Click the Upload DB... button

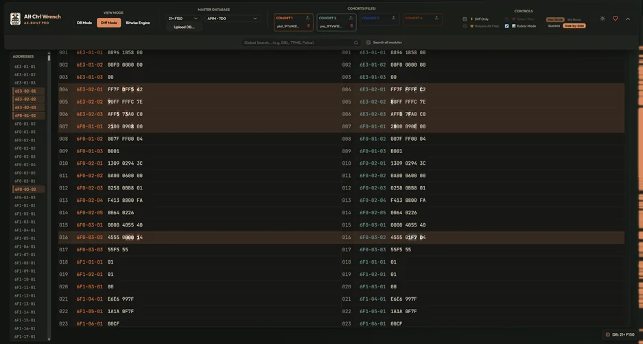point(184,27)
